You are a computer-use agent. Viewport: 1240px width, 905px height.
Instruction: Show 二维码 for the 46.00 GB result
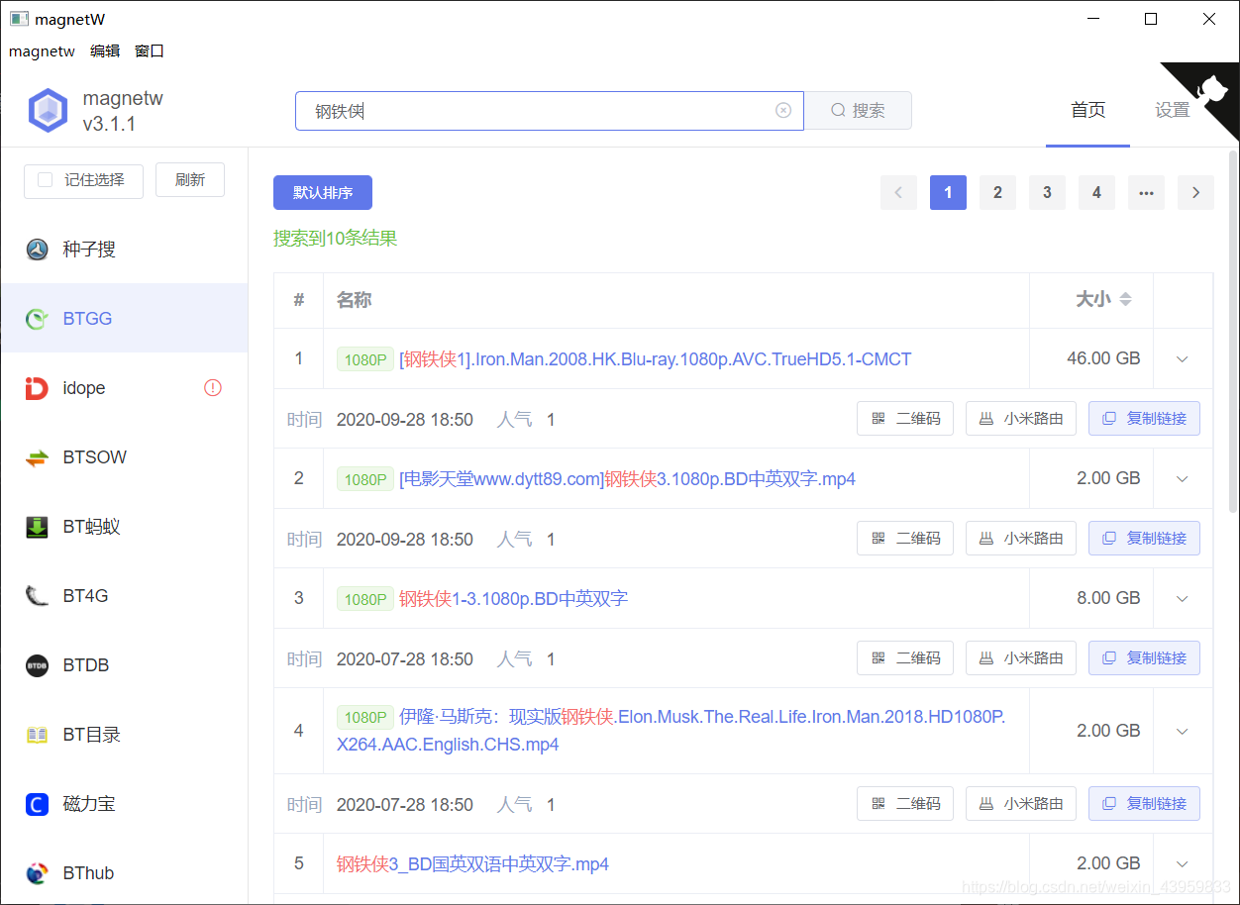905,419
